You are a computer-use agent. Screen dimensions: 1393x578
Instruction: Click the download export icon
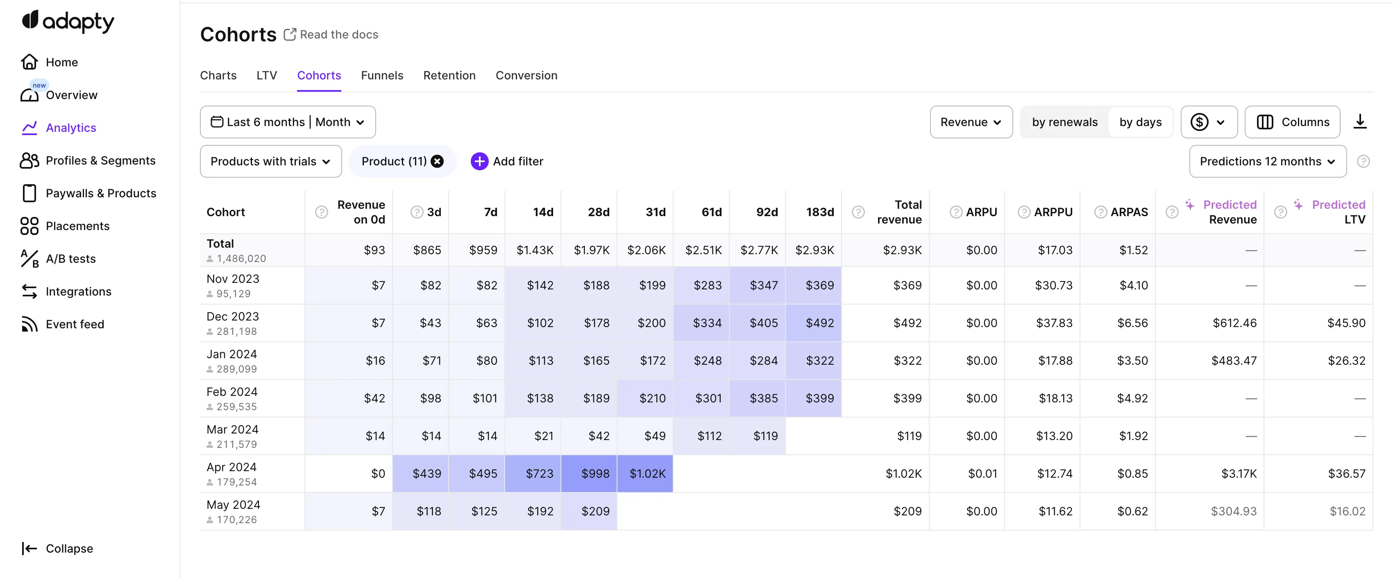pos(1359,122)
